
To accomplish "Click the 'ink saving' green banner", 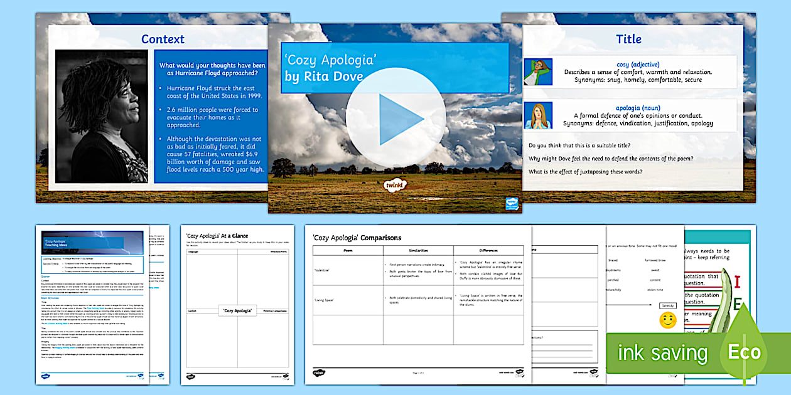I will (x=662, y=352).
